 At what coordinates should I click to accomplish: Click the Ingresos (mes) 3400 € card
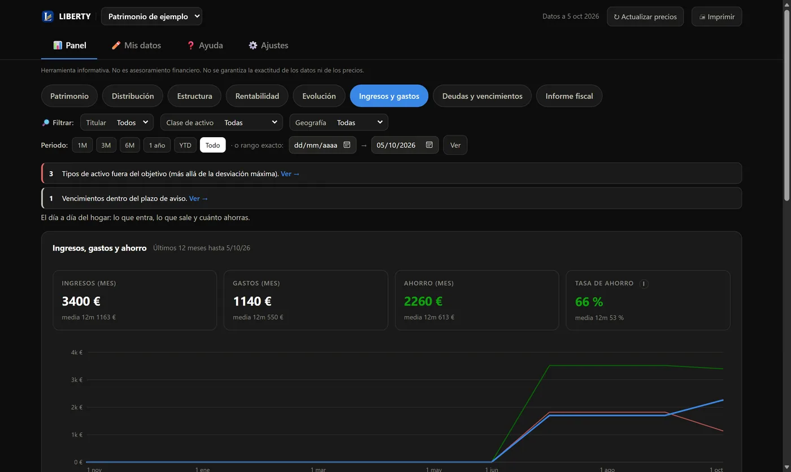(134, 300)
